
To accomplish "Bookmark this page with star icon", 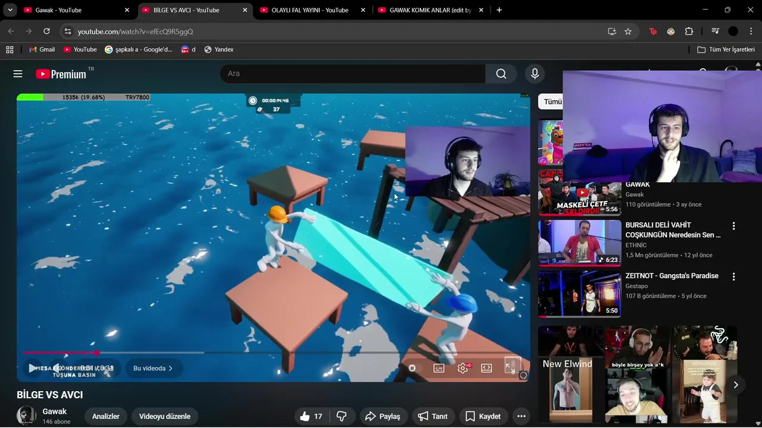I will click(x=628, y=32).
